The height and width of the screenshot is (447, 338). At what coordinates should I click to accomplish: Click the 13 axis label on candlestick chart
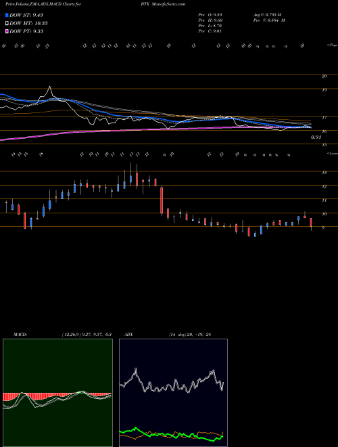(324, 173)
